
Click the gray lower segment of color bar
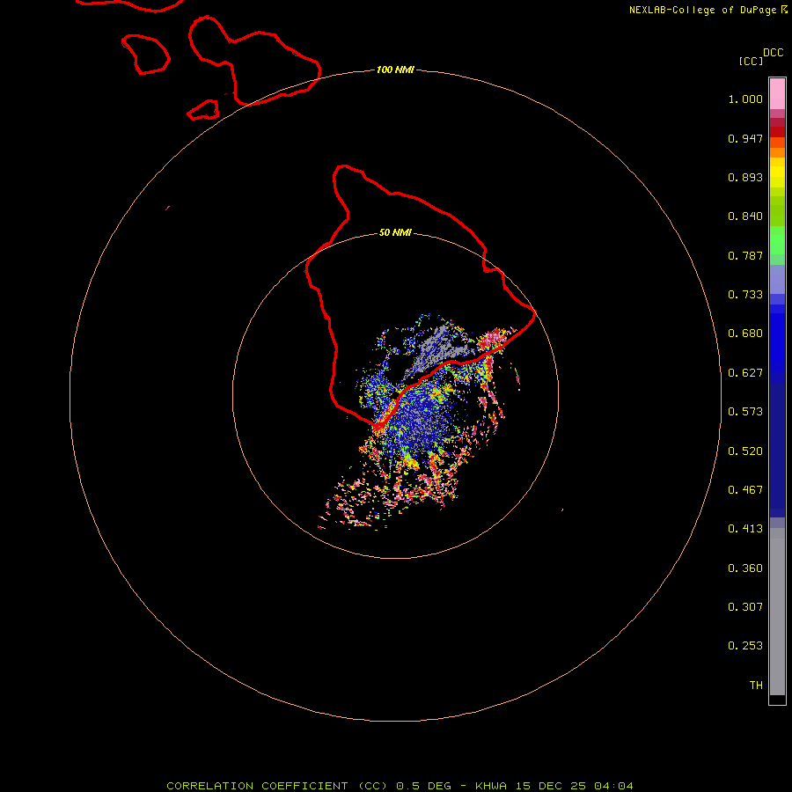click(777, 612)
